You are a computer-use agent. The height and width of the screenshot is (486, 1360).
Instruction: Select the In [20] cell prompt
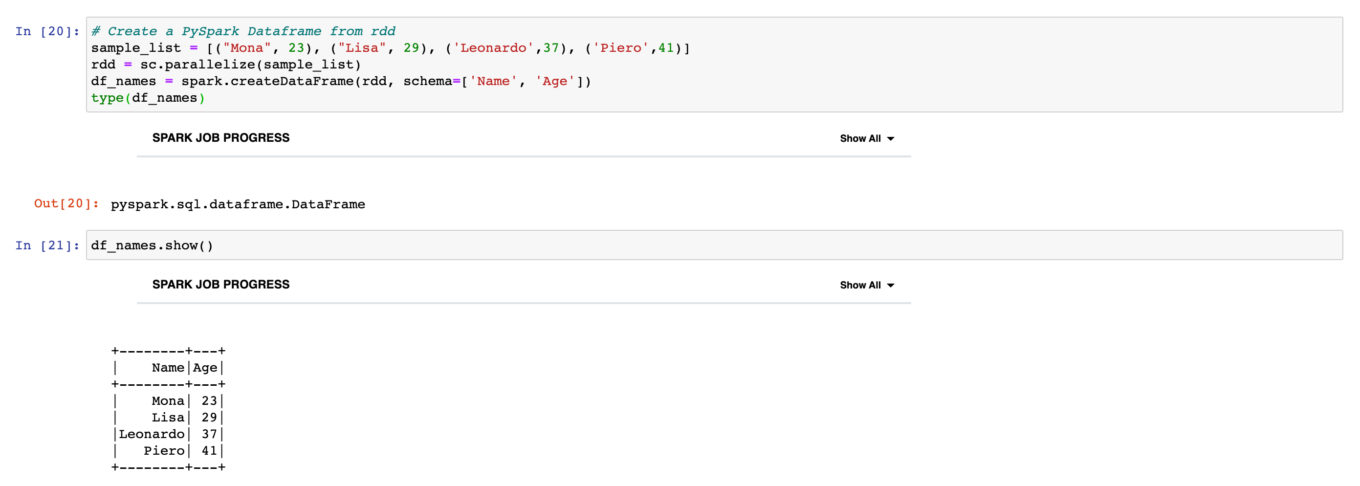pos(46,31)
